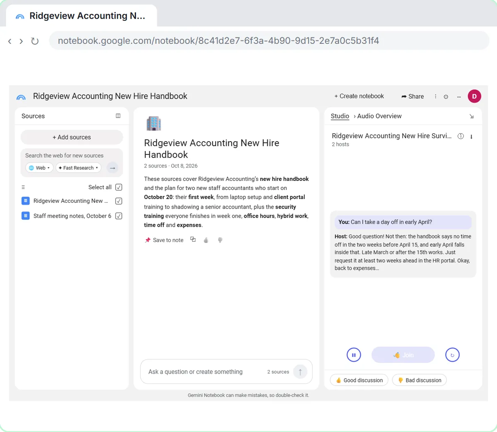
Task: Rate as Bad discussion
Action: pos(419,380)
